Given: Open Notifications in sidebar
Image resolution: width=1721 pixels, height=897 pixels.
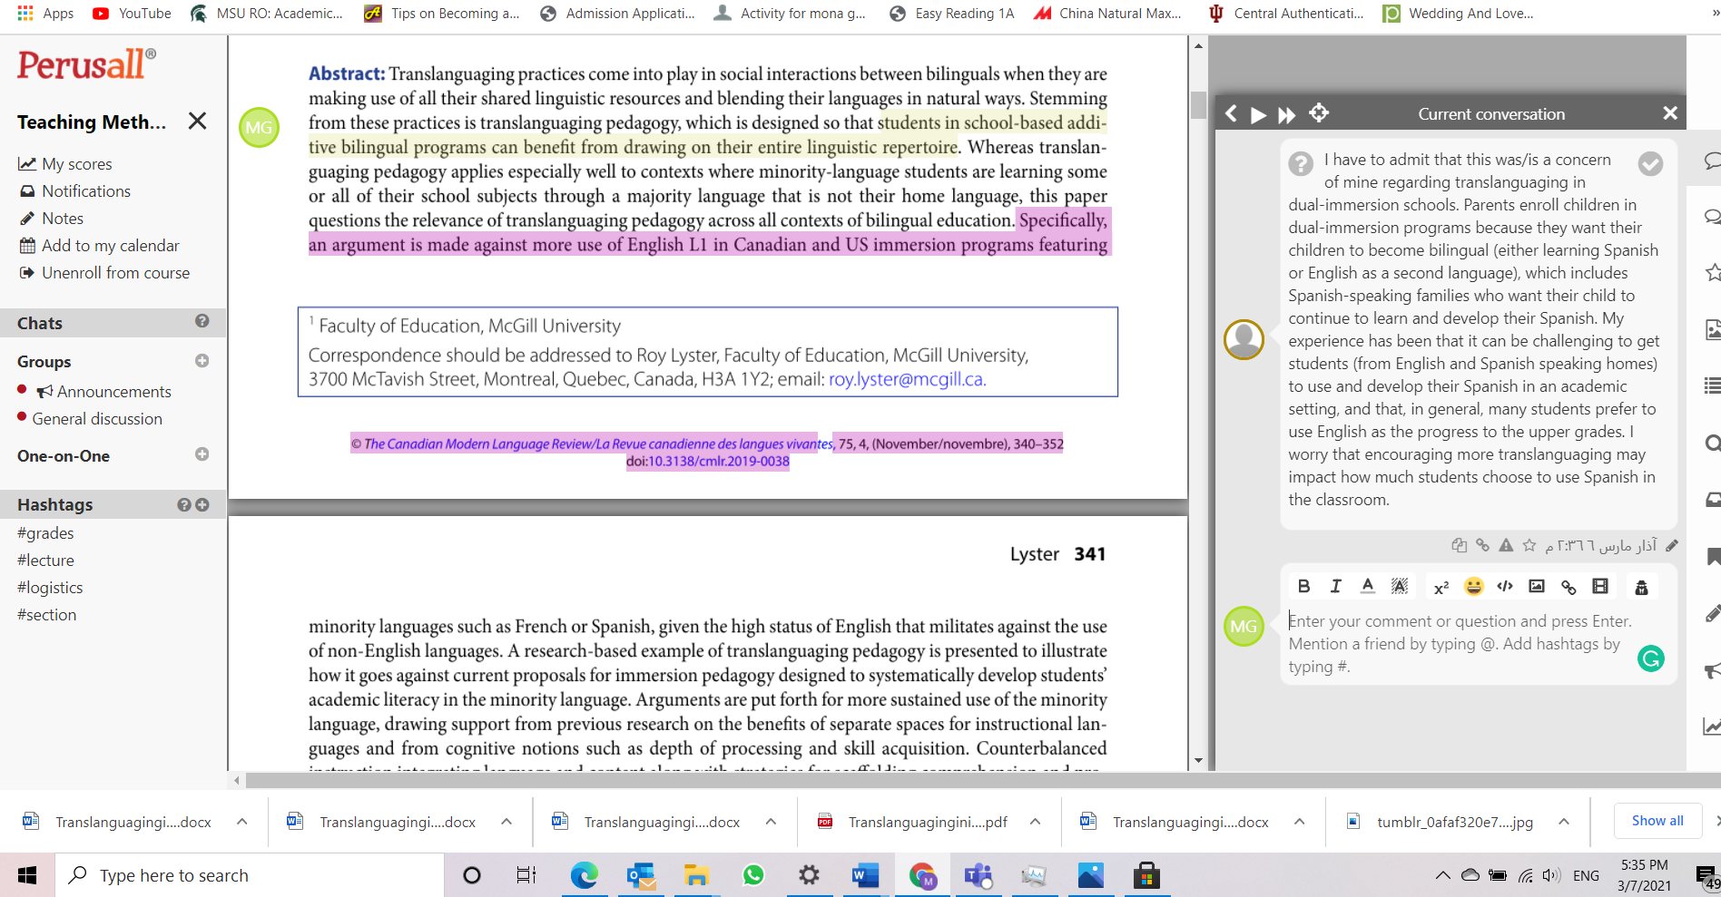Looking at the screenshot, I should click(x=75, y=191).
